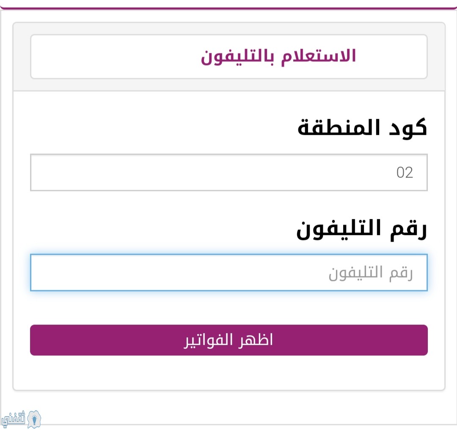Focus the رقم التليفون input field
This screenshot has width=457, height=430.
(x=229, y=272)
